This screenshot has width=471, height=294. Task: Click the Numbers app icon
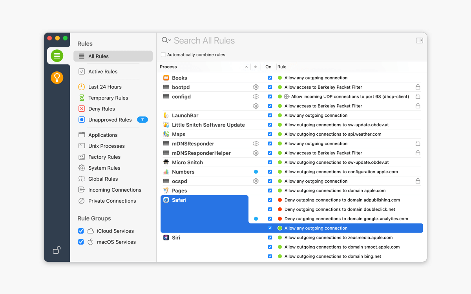[166, 172]
